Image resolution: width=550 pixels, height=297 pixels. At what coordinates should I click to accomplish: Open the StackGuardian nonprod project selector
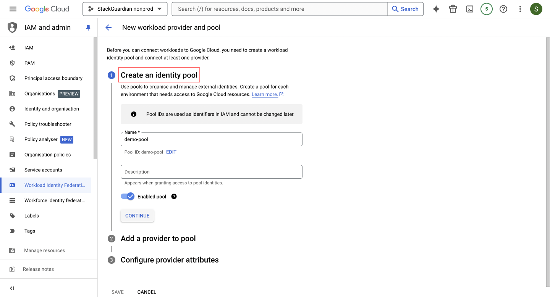pos(125,9)
